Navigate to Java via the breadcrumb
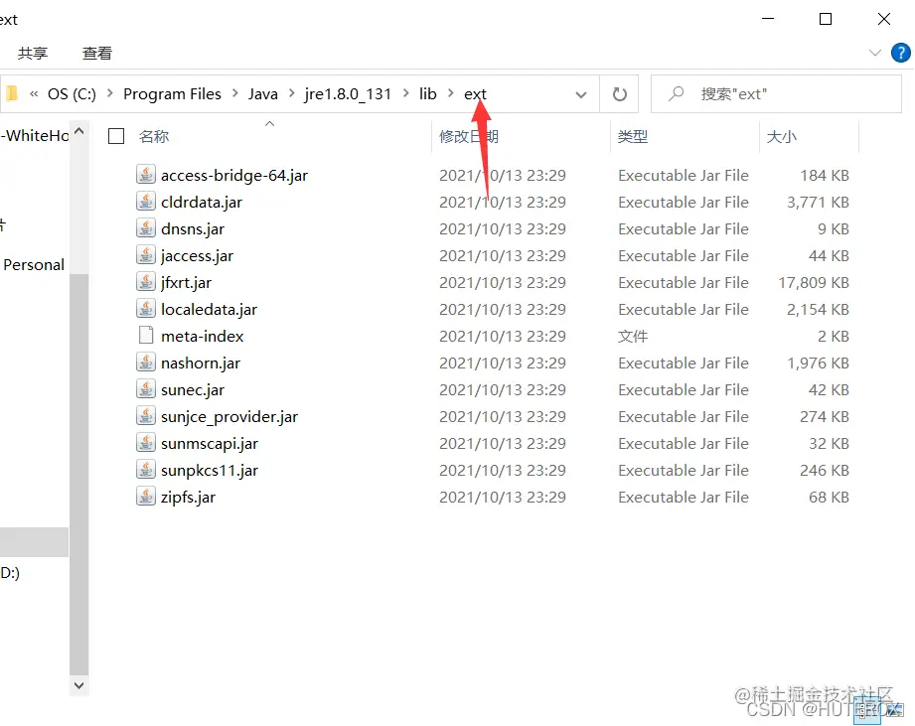 262,93
